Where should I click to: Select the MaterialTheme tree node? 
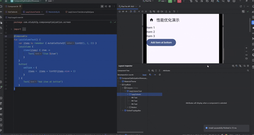click(129, 82)
